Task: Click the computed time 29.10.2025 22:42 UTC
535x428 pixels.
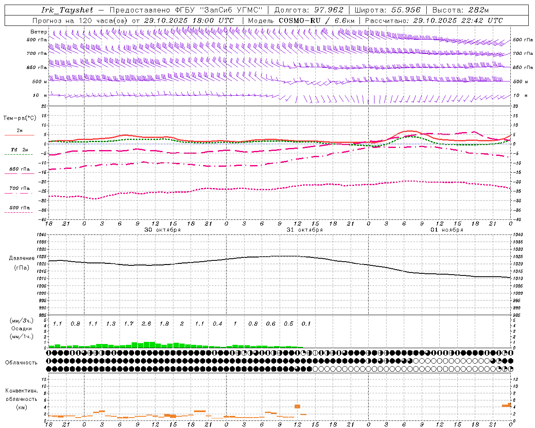Action: 458,20
